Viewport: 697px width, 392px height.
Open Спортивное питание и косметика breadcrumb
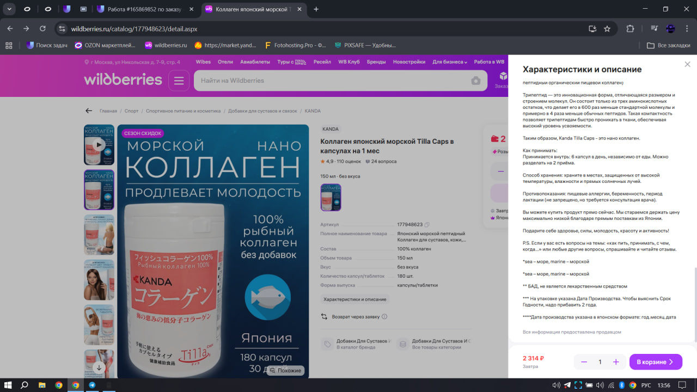click(x=184, y=111)
